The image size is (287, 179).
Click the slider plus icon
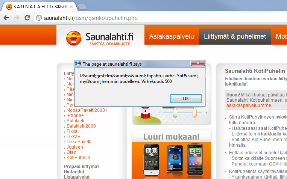[206, 113]
